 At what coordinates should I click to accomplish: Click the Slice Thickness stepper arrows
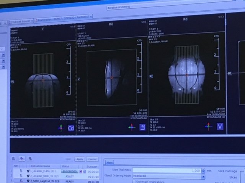coord(203,171)
